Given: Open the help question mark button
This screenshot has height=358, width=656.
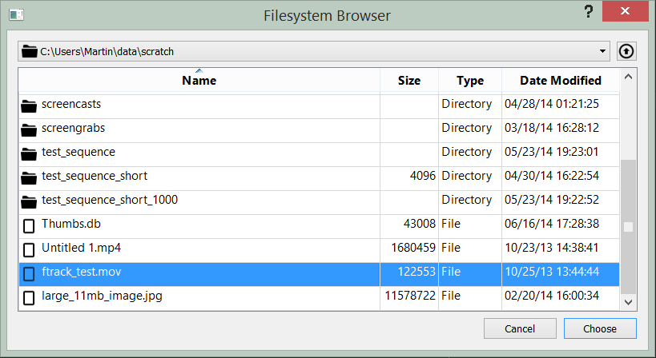Looking at the screenshot, I should tap(589, 11).
